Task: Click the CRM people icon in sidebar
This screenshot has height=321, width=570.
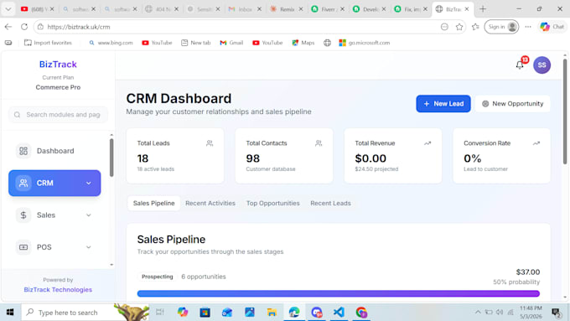Action: pyautogui.click(x=23, y=183)
